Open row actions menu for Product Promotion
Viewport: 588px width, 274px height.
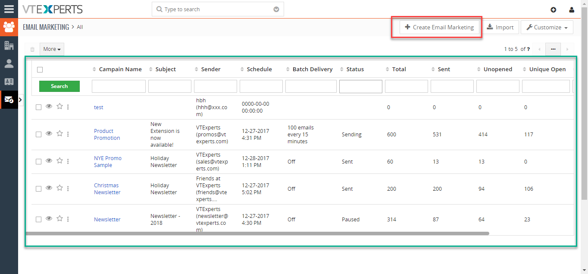click(x=68, y=134)
